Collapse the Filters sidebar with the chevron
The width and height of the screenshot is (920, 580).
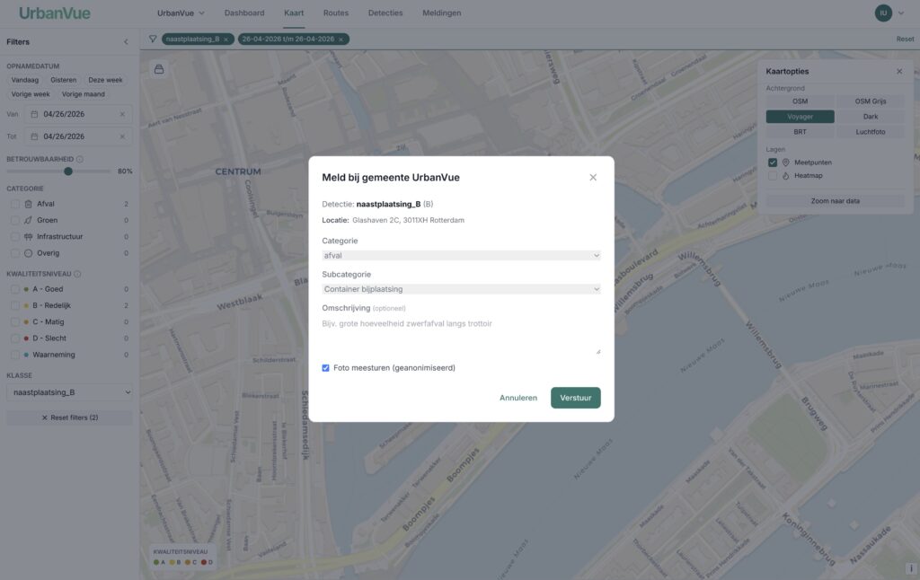coord(126,42)
